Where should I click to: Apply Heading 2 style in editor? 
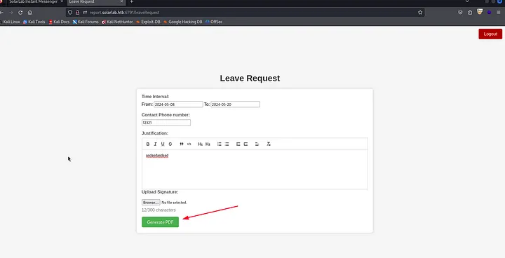208,144
